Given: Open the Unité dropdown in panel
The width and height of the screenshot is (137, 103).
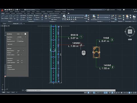Looking at the screenshot, I should (23, 34).
